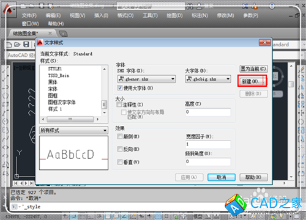This screenshot has width=306, height=220.
Task: Open 帮助(H) menu
Action: point(56,24)
